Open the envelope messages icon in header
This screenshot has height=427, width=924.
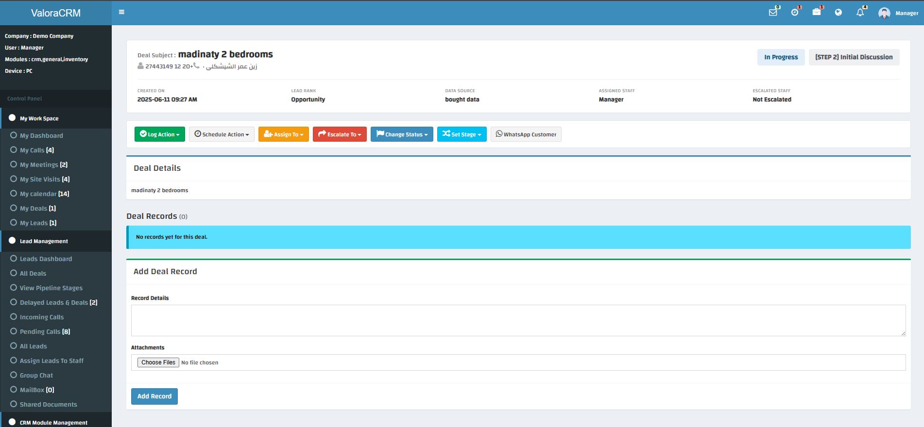pos(773,13)
